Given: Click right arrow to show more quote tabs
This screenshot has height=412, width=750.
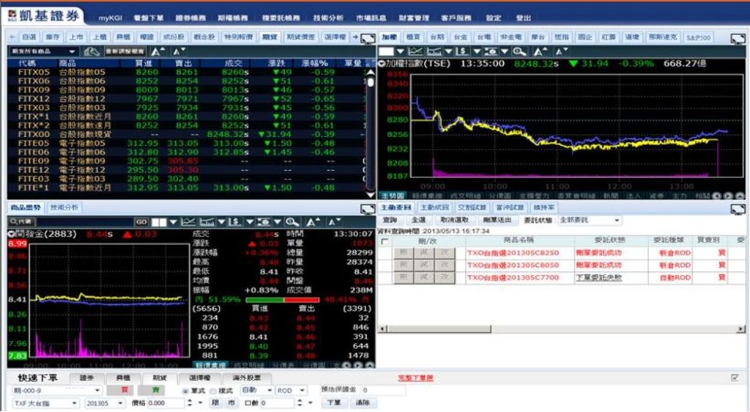Looking at the screenshot, I should 355,37.
